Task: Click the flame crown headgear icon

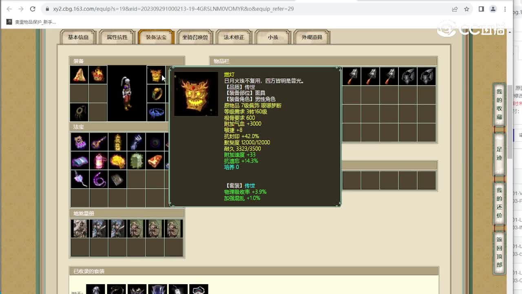Action: point(98,75)
